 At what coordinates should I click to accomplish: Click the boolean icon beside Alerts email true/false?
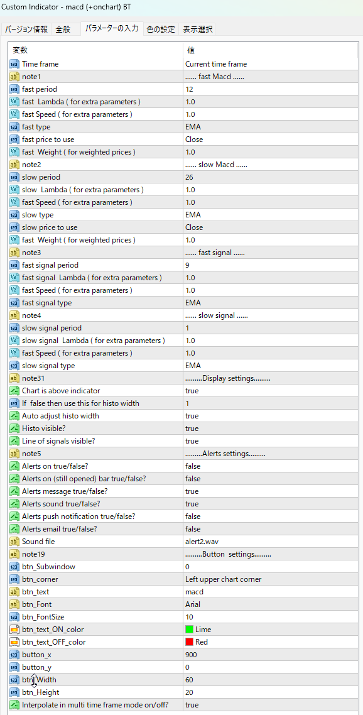point(14,529)
